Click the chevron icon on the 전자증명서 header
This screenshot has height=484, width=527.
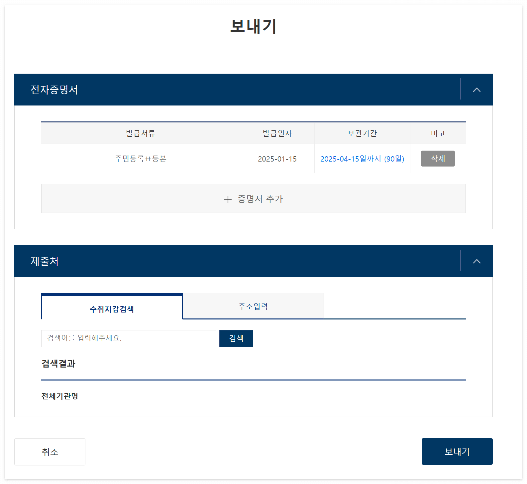[477, 90]
